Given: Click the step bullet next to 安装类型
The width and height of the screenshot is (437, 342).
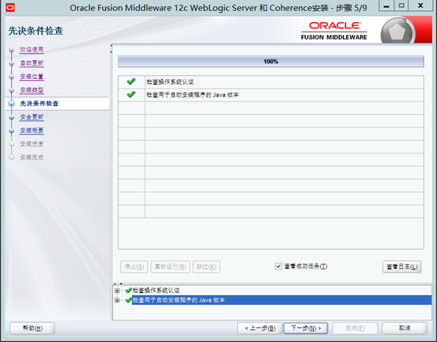Looking at the screenshot, I should pos(11,90).
